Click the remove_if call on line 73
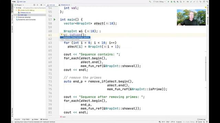 pyautogui.click(x=97, y=81)
